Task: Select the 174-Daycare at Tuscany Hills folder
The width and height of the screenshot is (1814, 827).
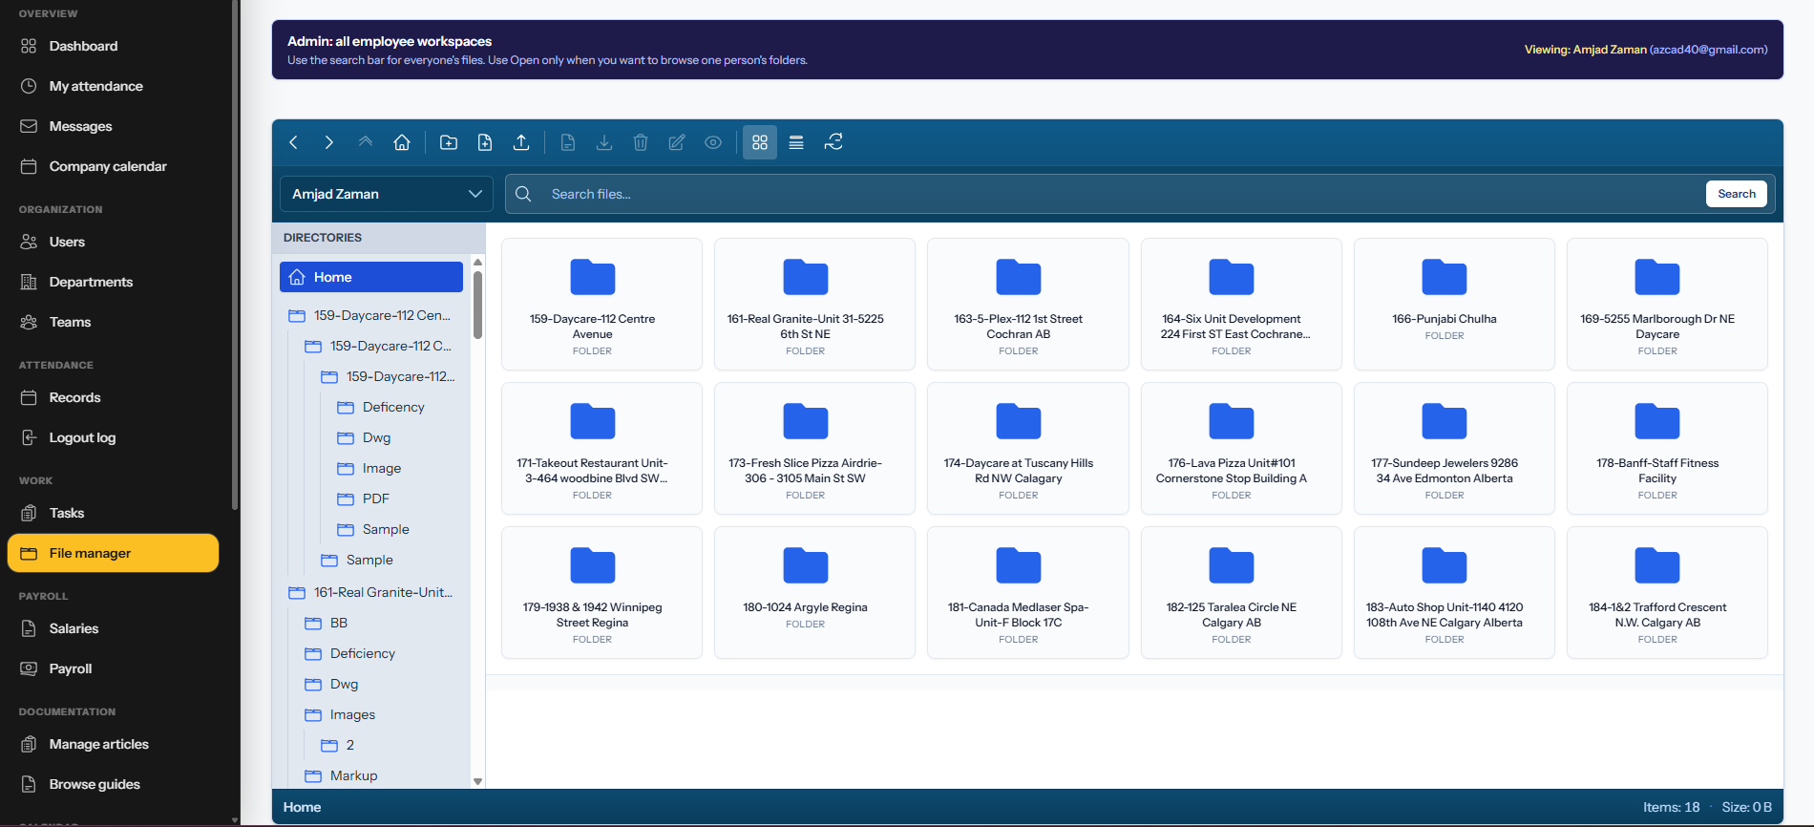Action: coord(1027,448)
